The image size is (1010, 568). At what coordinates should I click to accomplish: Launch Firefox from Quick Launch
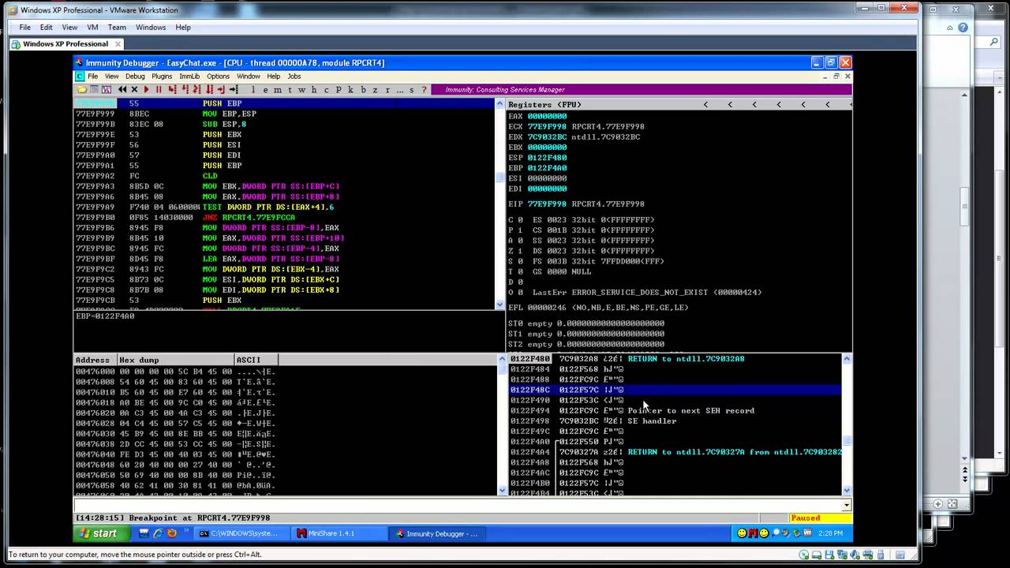pos(171,533)
